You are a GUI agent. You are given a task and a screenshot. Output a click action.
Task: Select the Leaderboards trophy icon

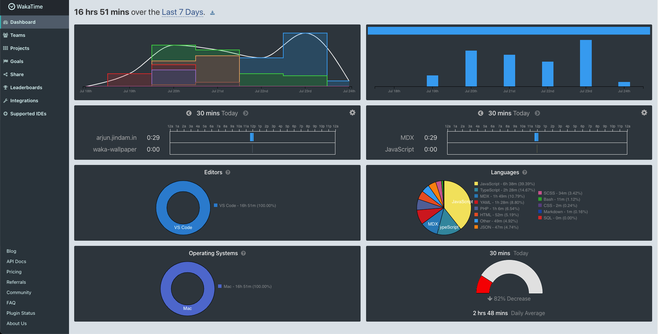coord(5,87)
